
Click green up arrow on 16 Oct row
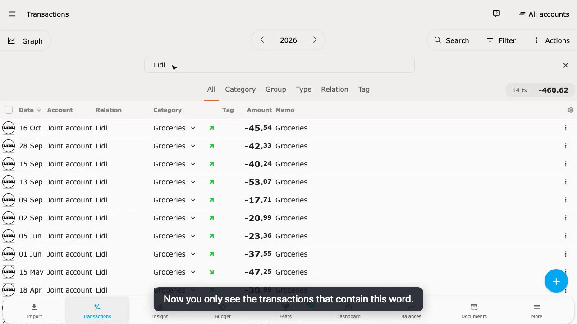click(211, 128)
